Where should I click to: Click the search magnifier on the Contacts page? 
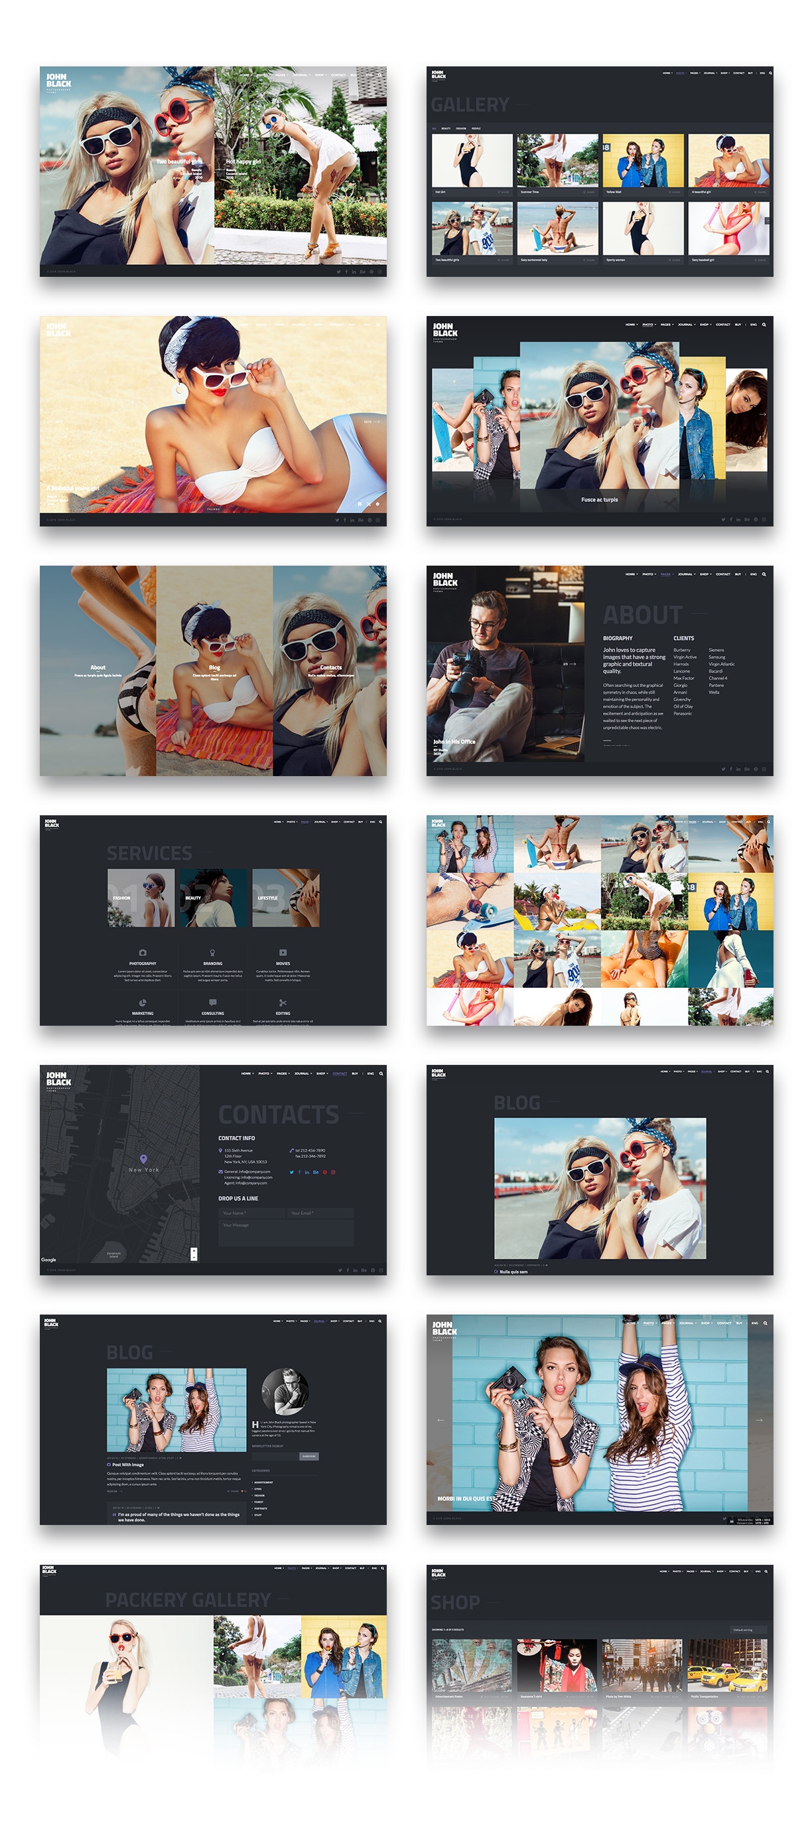(381, 1073)
